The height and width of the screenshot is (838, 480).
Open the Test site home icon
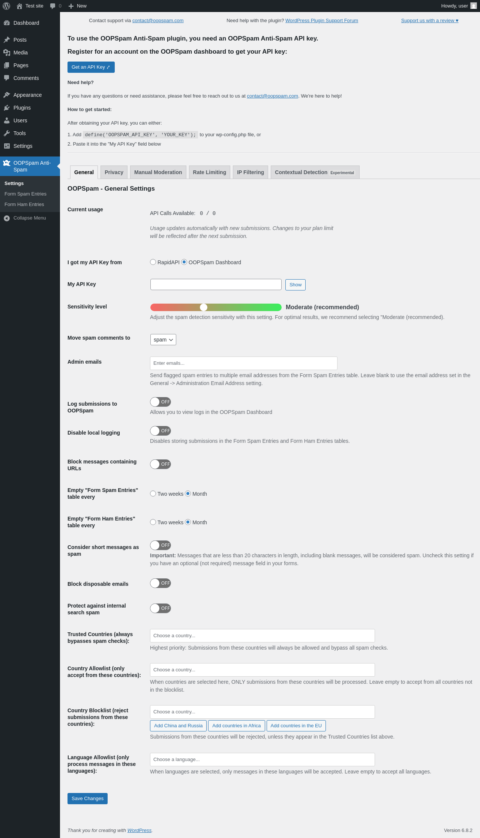coord(19,6)
